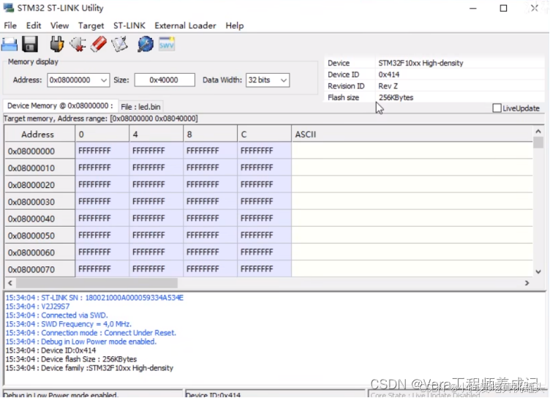550x398 pixels.
Task: Select address row 0x08000060
Action: (39, 252)
